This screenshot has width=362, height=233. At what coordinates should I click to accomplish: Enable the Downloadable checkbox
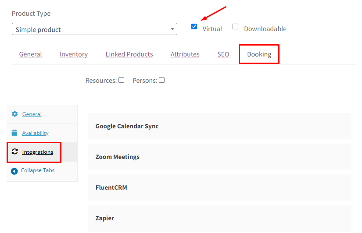coord(235,27)
